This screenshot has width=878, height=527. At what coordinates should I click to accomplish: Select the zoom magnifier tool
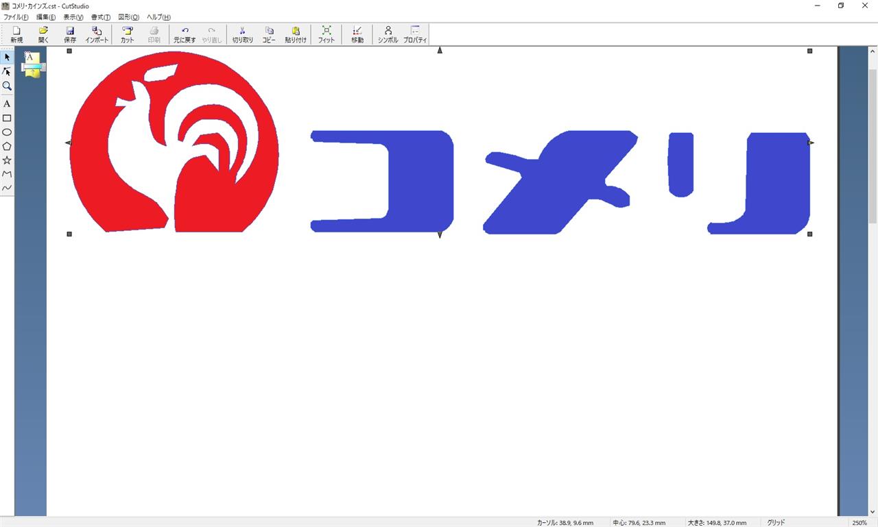coord(7,86)
